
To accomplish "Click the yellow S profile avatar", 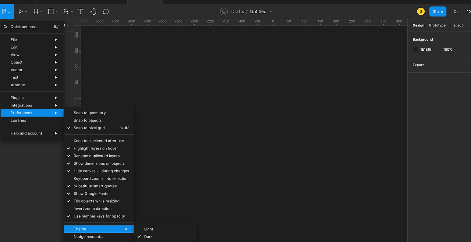I will [x=421, y=11].
